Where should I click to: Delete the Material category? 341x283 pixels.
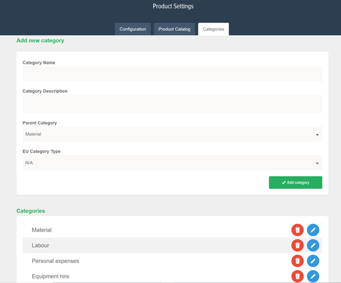point(297,230)
